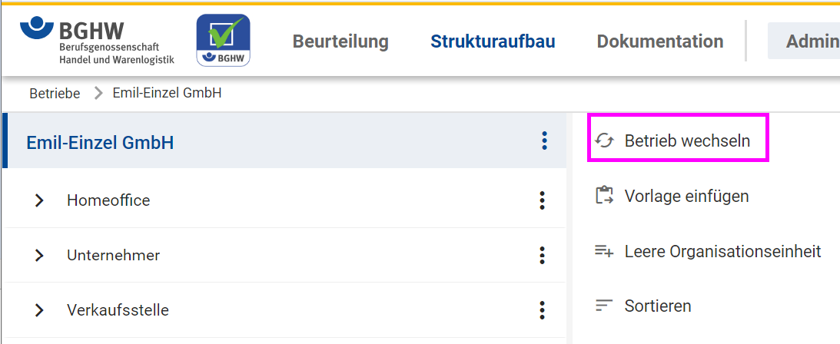
Task: Click the Leere Organisationseinheit add-list icon
Action: (x=604, y=251)
